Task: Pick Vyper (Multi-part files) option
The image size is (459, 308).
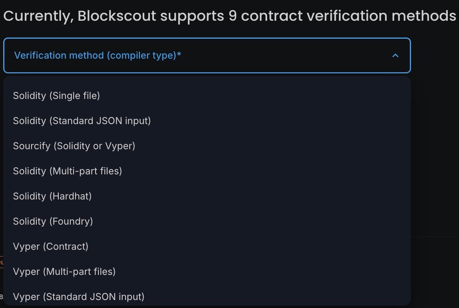Action: 64,272
